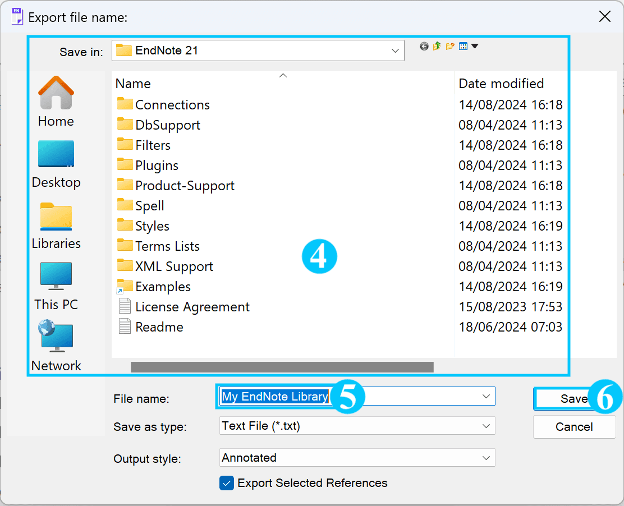
Task: Select the Styles folder icon
Action: [x=125, y=225]
